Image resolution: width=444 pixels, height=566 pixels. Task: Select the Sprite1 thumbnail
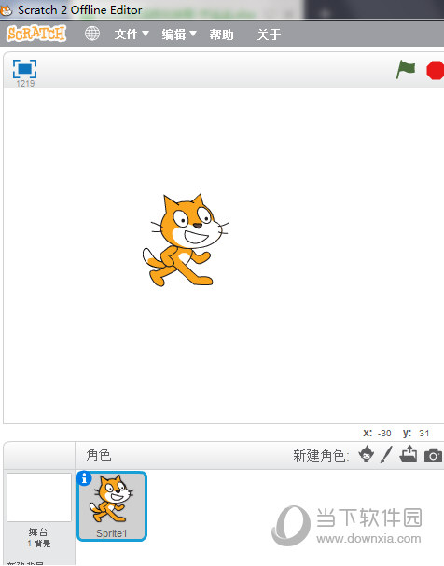[112, 506]
